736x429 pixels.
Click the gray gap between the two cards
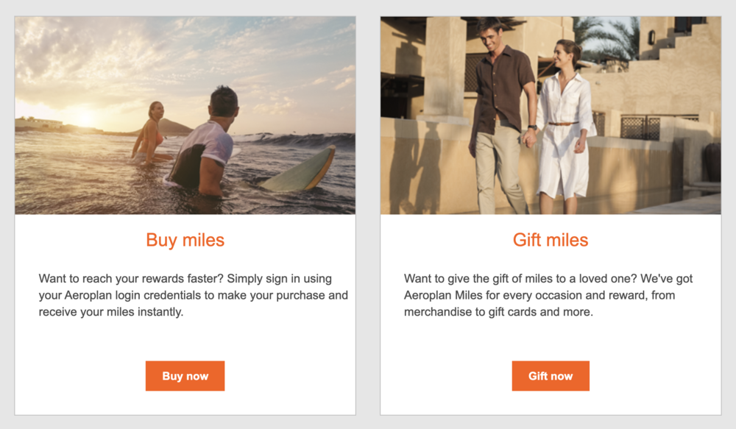368,221
